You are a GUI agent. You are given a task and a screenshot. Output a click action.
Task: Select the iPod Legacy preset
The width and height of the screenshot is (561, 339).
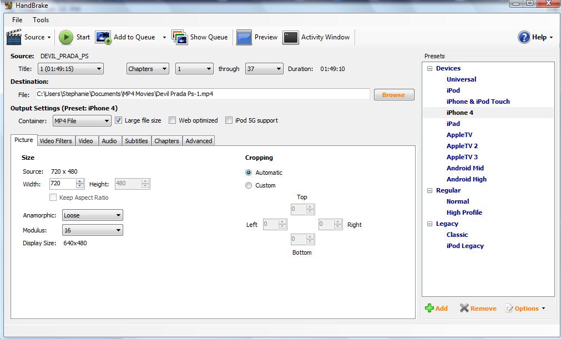pyautogui.click(x=465, y=246)
